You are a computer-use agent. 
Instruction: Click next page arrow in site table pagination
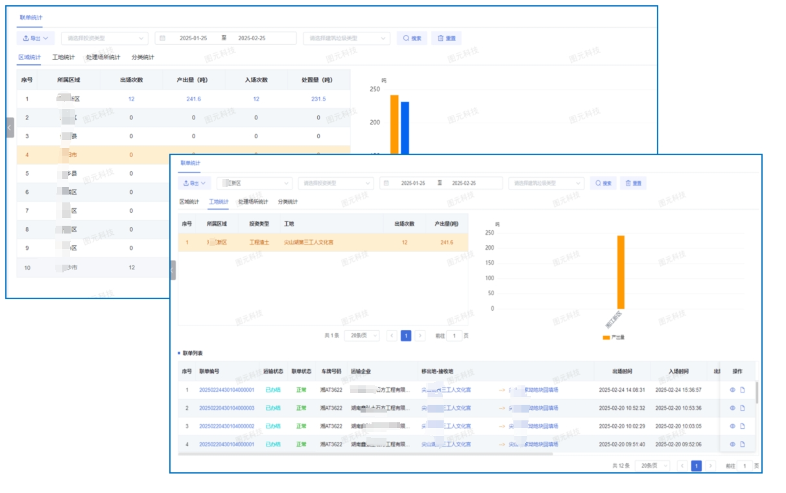[x=420, y=335]
